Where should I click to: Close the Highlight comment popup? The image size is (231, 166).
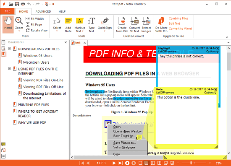click(x=218, y=49)
